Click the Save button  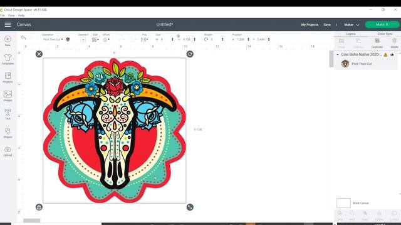click(327, 25)
